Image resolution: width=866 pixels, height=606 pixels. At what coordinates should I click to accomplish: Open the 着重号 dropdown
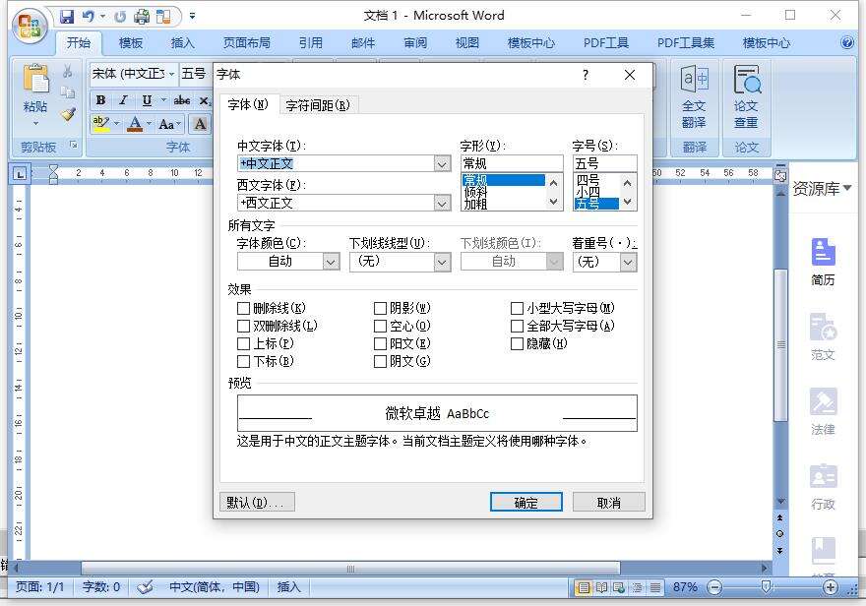[x=628, y=262]
